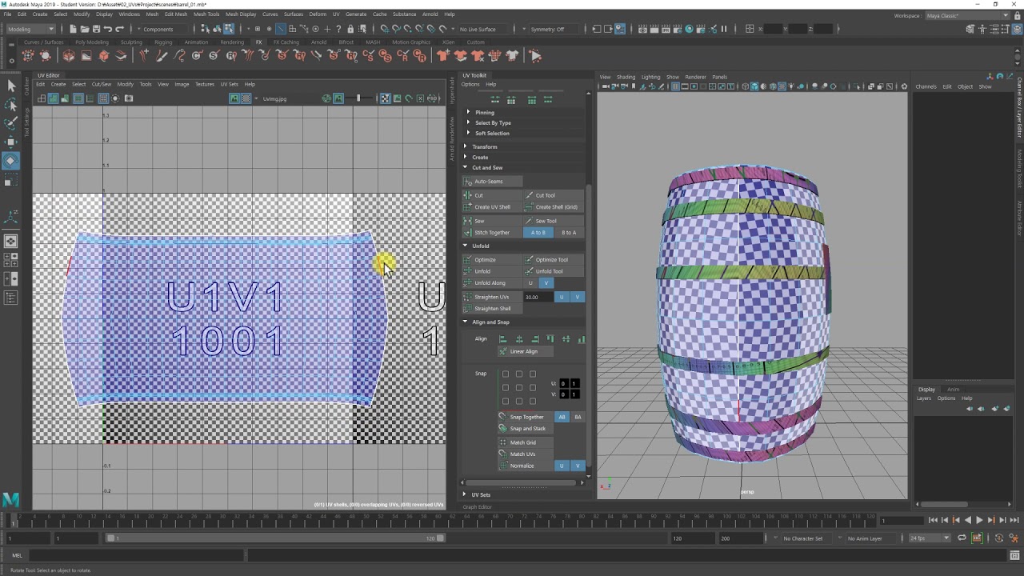
Task: Click Create UV Shell in Cut and Sew
Action: tap(492, 207)
